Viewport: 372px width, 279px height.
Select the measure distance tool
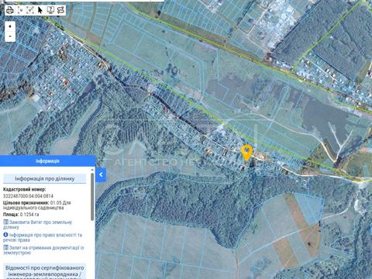(x=20, y=10)
